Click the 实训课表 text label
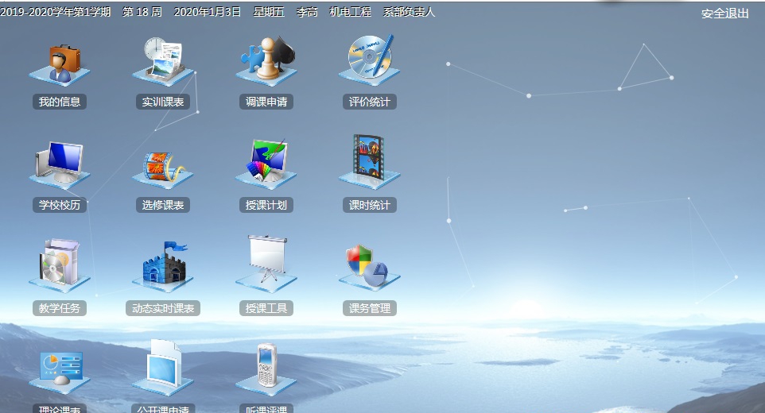Viewport: 765px width, 413px height. 163,102
